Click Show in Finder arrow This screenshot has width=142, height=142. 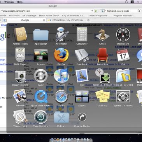point(82,117)
